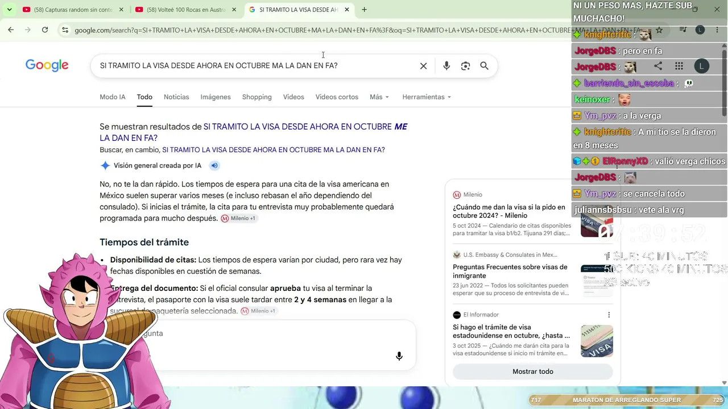Click the 'Milenio +1' chip after 'paquetería seleccionada'
Screen dimensions: 728x409
click(258, 311)
